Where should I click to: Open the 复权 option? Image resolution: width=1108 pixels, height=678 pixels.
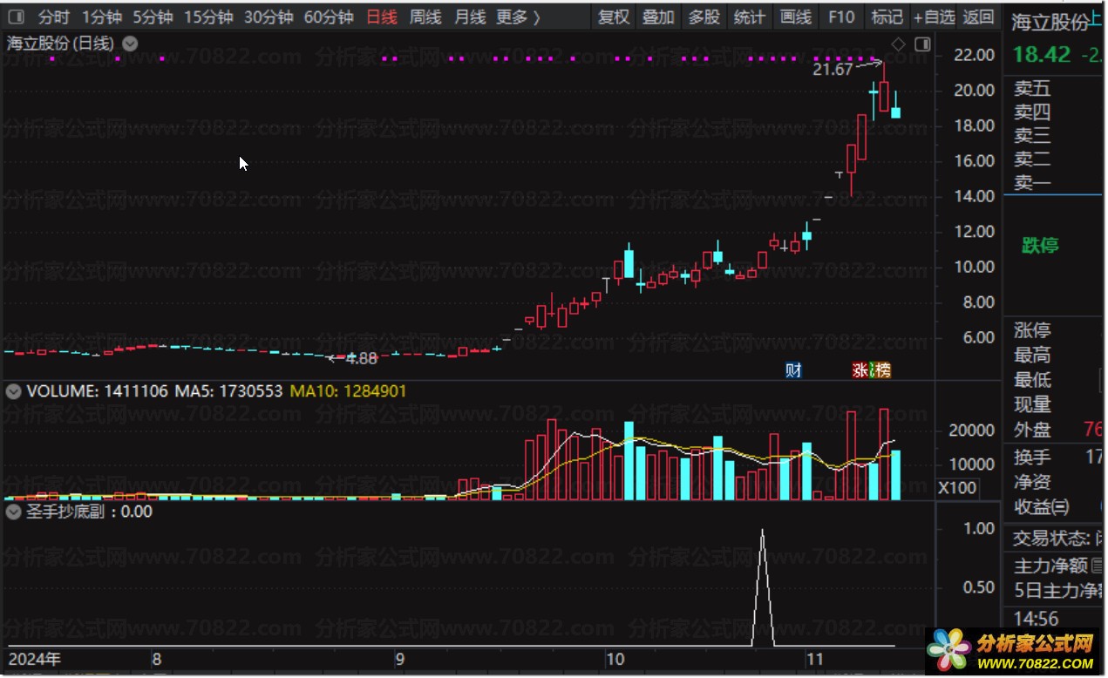(x=614, y=17)
